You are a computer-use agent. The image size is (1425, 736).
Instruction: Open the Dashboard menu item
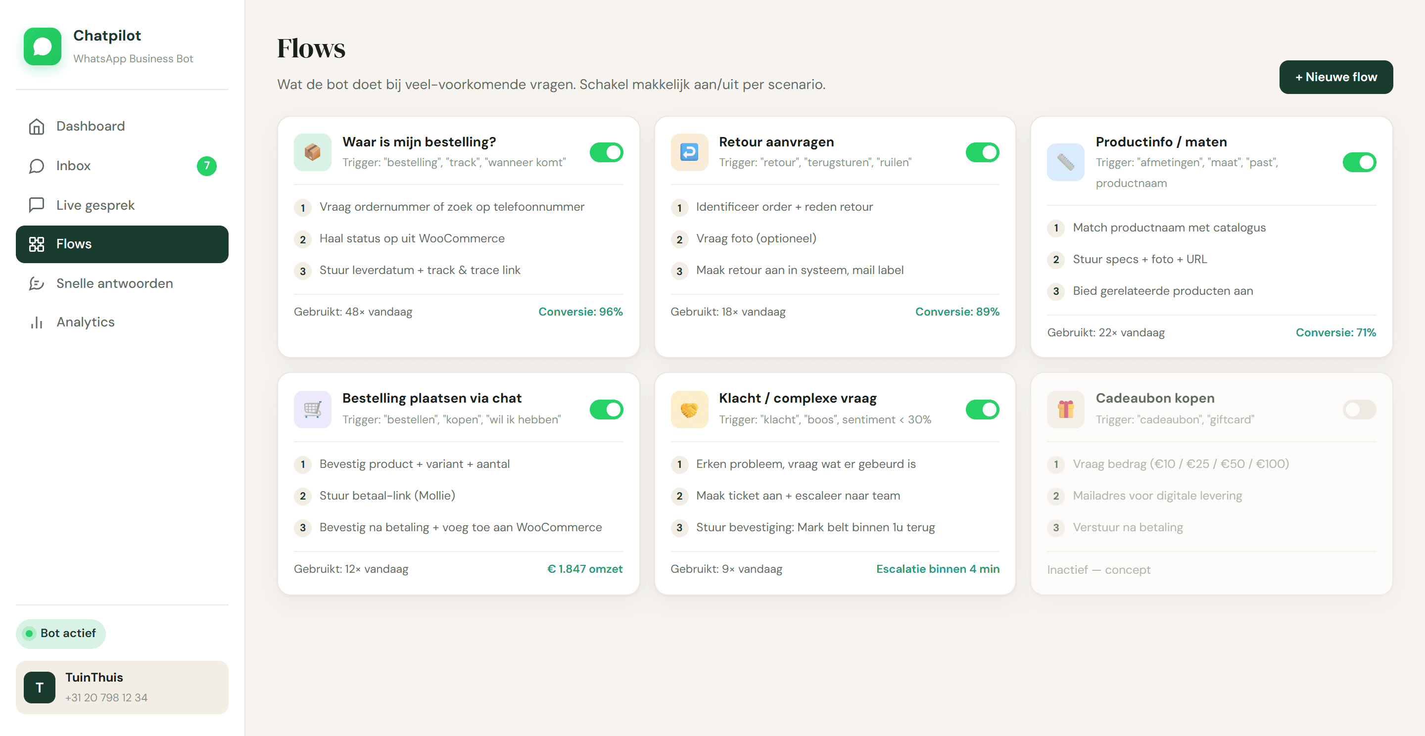[122, 127]
